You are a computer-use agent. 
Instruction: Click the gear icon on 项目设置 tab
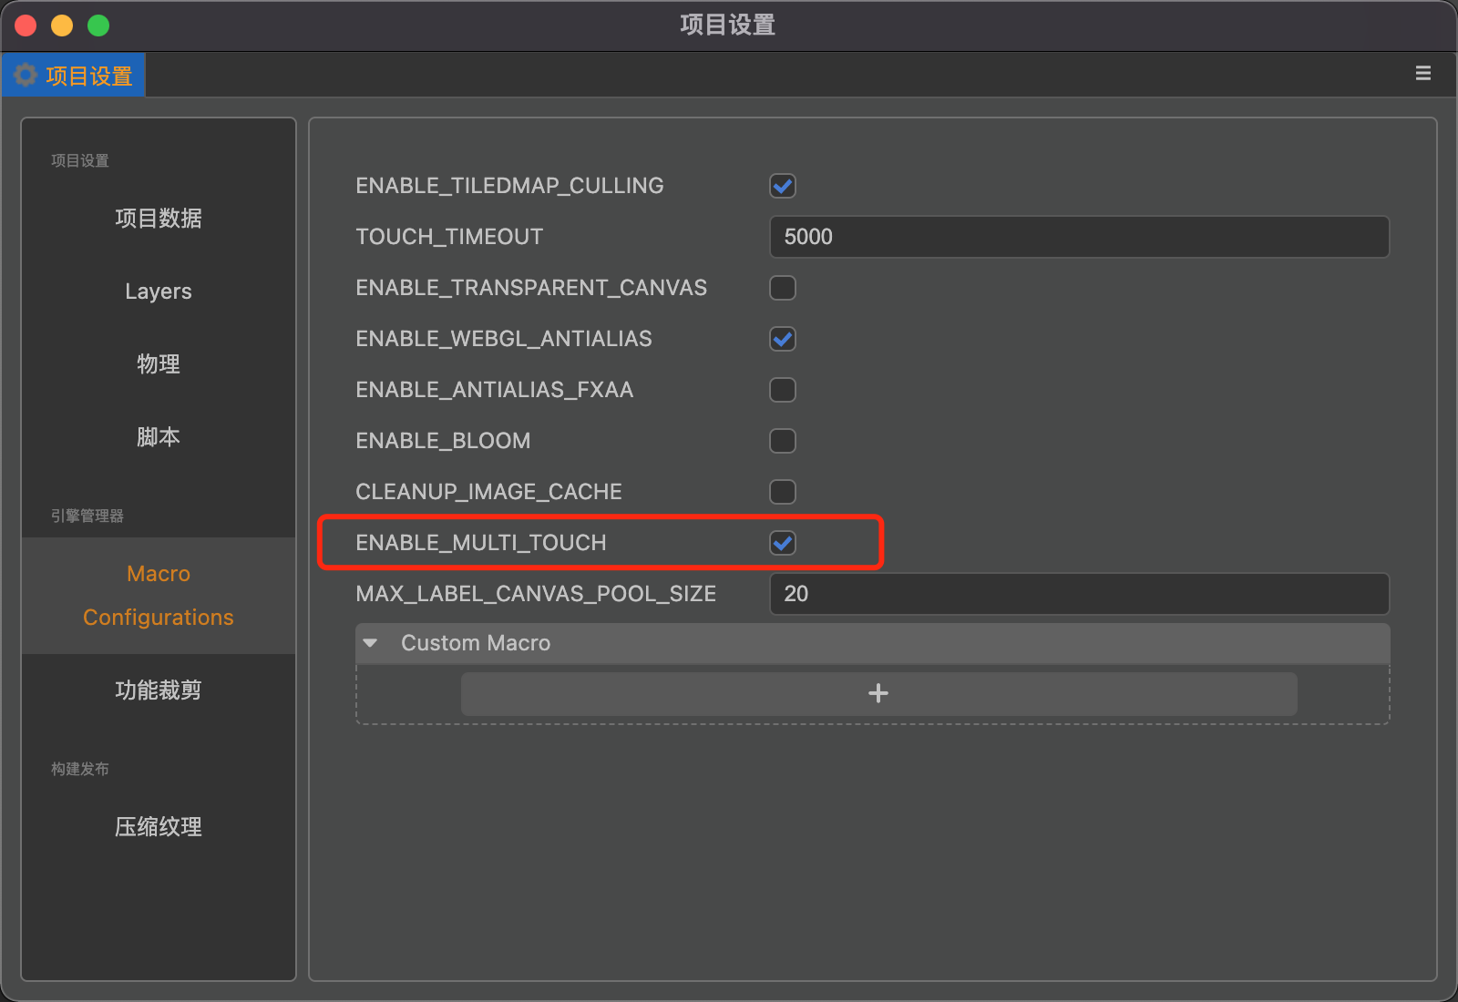(x=26, y=75)
